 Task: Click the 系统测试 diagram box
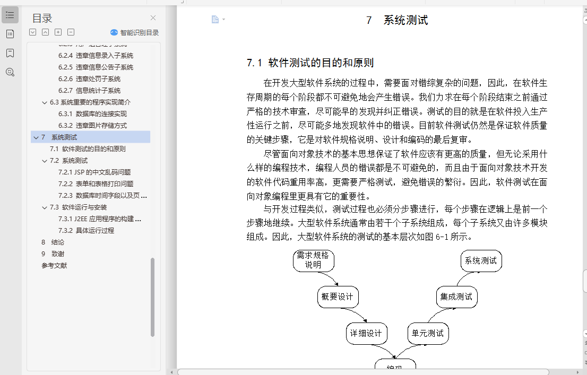tap(481, 261)
